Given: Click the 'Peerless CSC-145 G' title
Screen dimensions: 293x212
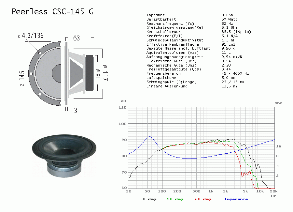Looking at the screenshot, I should point(52,12).
